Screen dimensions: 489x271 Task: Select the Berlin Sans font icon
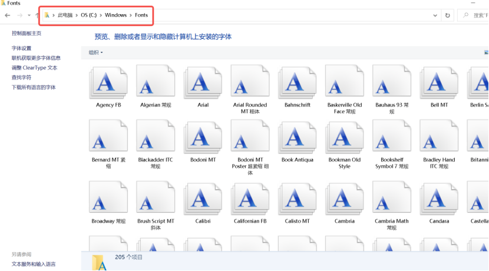point(478,82)
